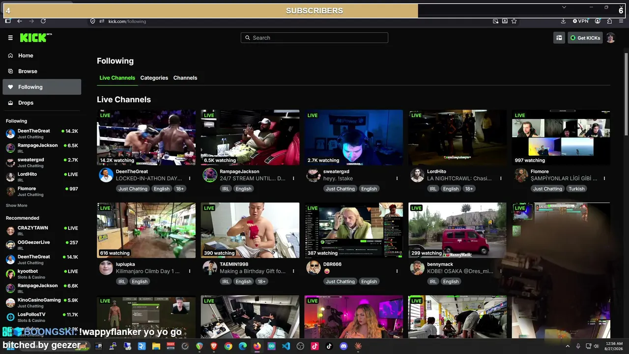Viewport: 629px width, 354px height.
Task: Click the LordHito channel avatar on card
Action: pyautogui.click(x=417, y=175)
